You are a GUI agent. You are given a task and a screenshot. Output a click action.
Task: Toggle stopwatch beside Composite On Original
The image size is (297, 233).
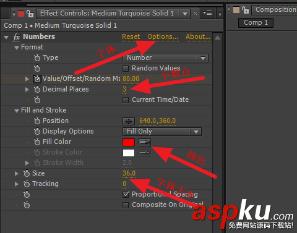(27, 205)
